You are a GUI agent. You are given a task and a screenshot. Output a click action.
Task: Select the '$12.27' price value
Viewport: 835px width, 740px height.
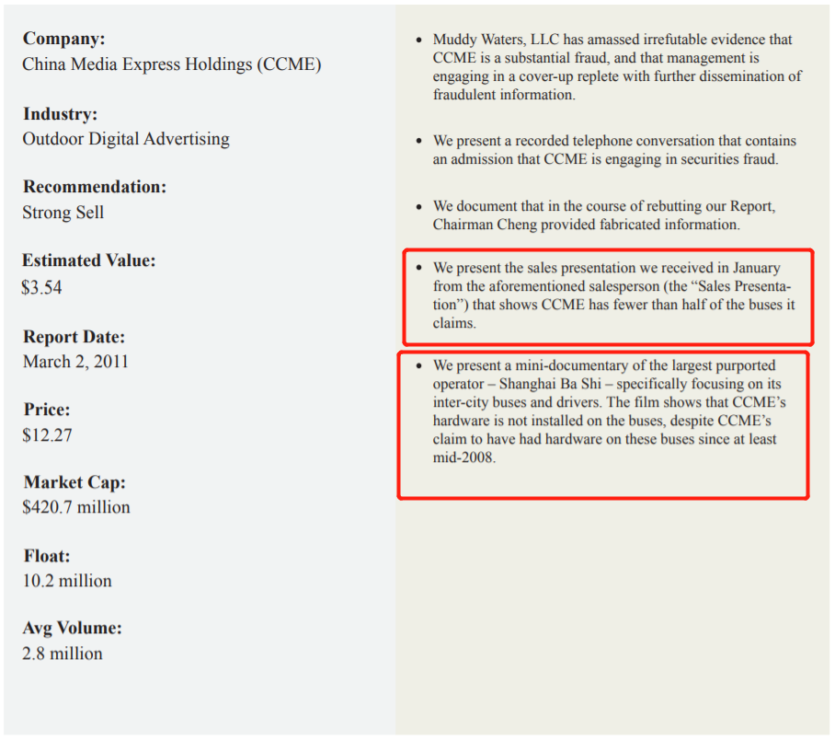tap(48, 435)
